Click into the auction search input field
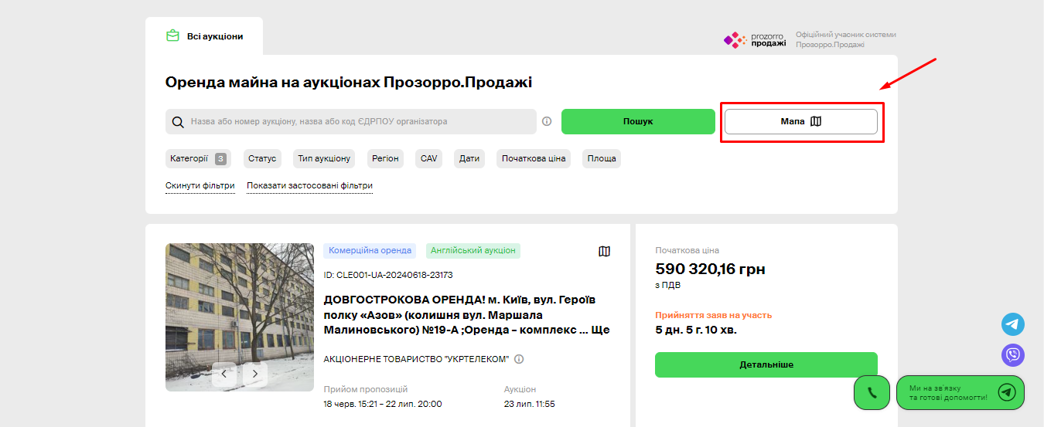1044x427 pixels. pyautogui.click(x=356, y=121)
